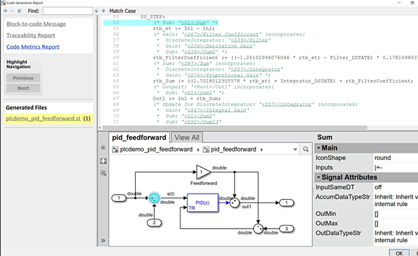The width and height of the screenshot is (418, 256).
Task: Click the find previous up-arrow icon
Action: pos(96,11)
